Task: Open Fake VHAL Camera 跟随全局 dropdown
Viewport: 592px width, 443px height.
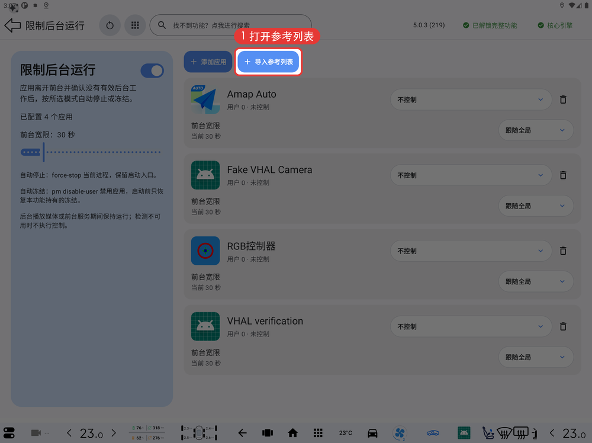Action: pos(536,206)
